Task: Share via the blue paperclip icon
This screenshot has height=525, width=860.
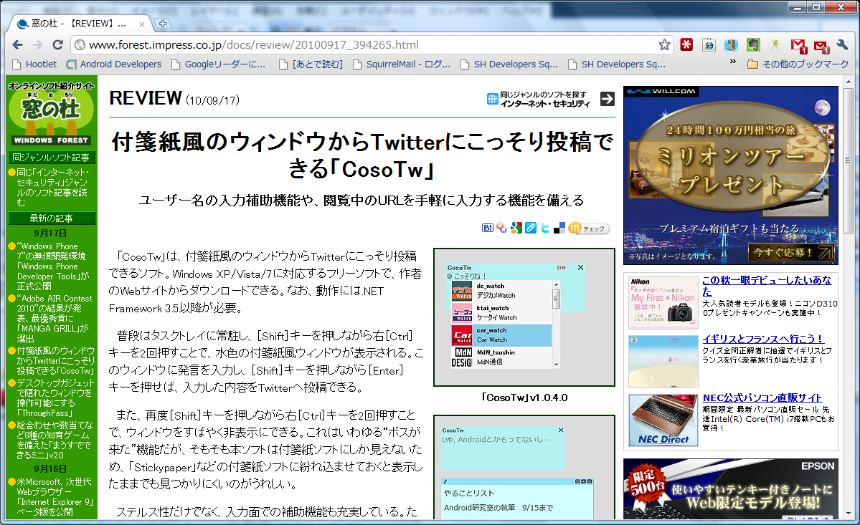Action: (x=530, y=228)
